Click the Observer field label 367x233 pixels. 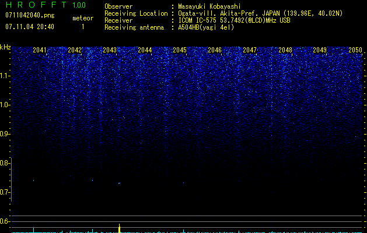[118, 6]
